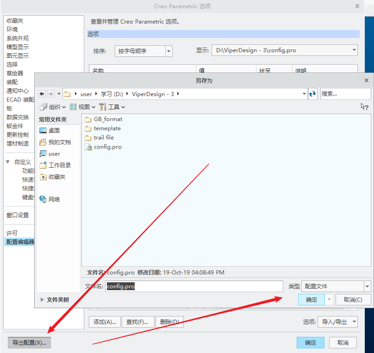Open the 类型 file type dropdown

368,286
